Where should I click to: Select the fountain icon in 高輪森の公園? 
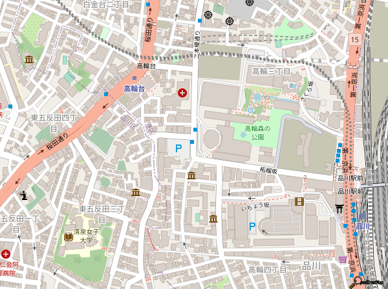[x=250, y=111]
